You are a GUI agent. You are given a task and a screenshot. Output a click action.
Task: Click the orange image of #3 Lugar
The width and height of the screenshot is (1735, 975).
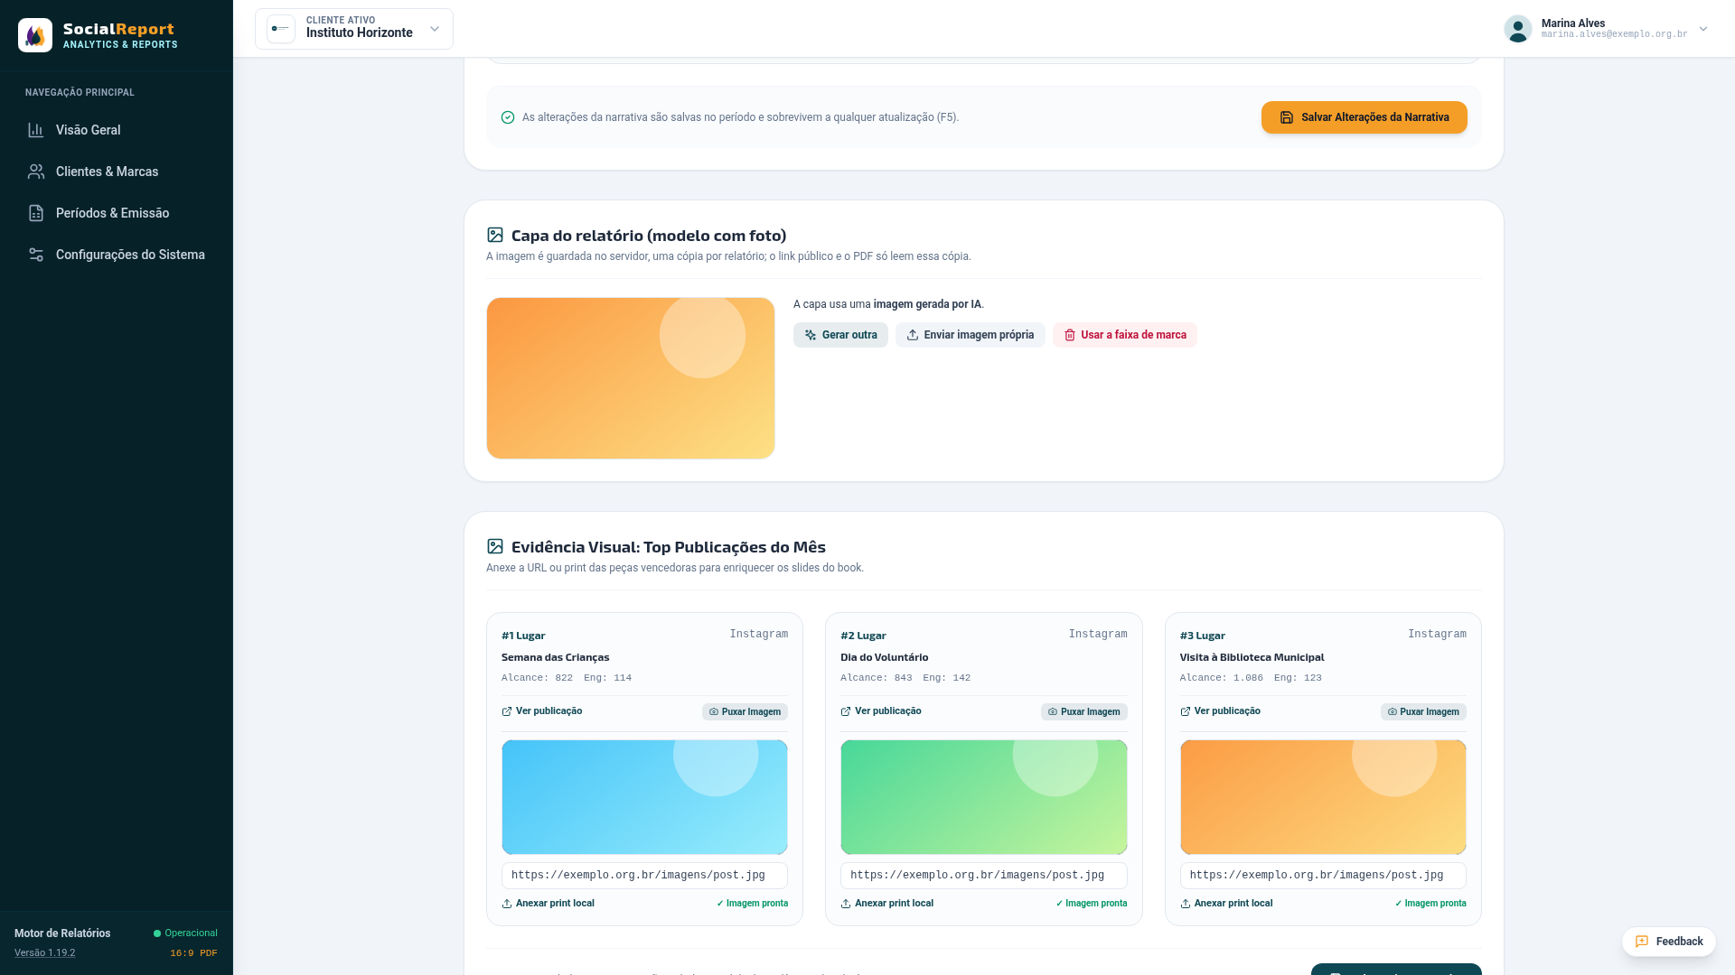(x=1323, y=797)
